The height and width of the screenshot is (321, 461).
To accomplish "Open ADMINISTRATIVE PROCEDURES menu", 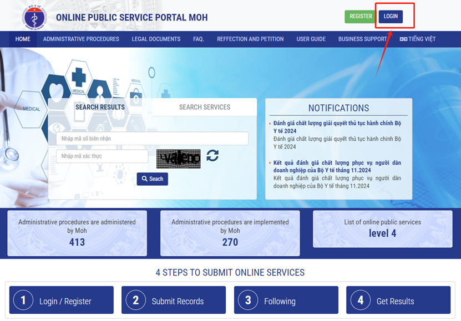I will pos(81,39).
